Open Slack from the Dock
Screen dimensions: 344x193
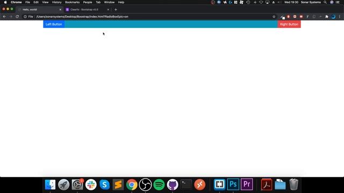point(91,184)
